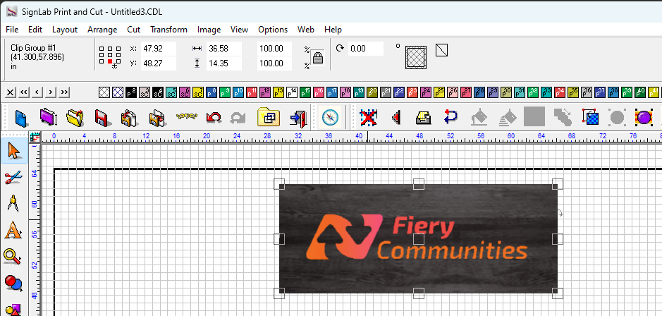Click the yellow chain link icon
The image size is (662, 316).
tap(187, 116)
